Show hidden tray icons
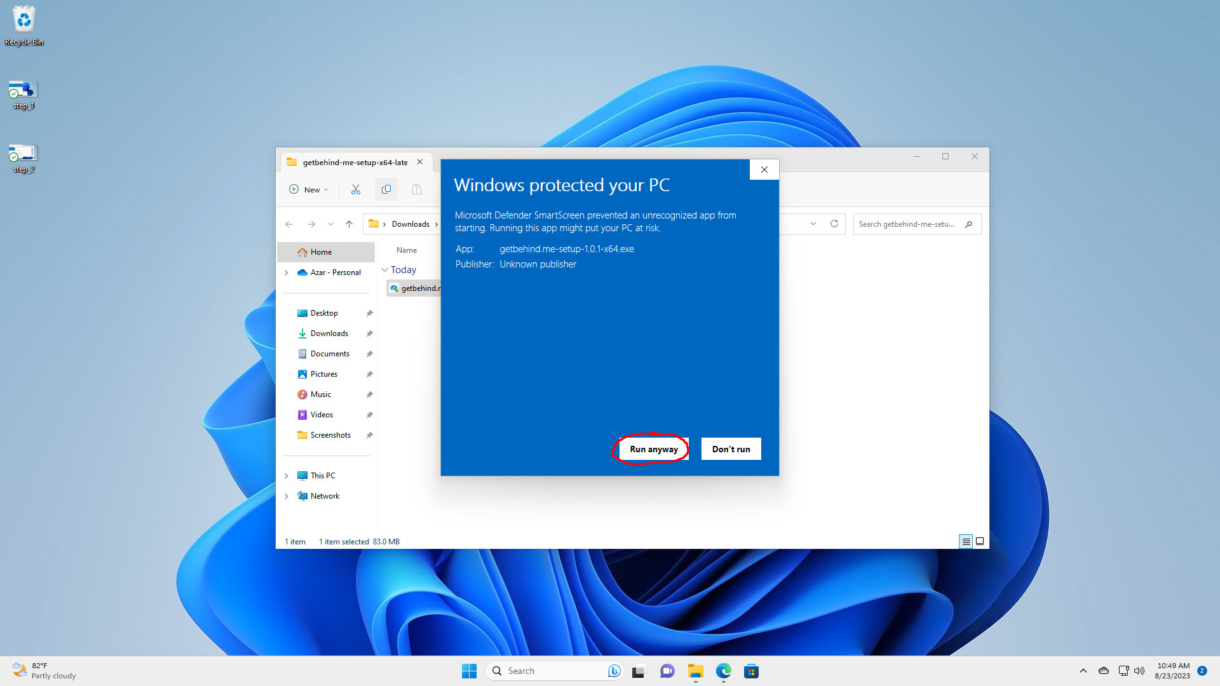 click(1083, 671)
